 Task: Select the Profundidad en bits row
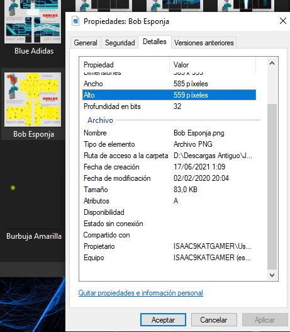(x=169, y=106)
